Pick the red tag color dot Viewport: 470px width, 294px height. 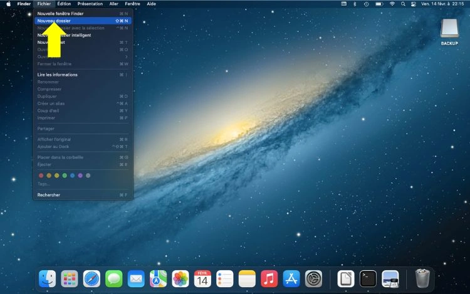[x=41, y=176]
